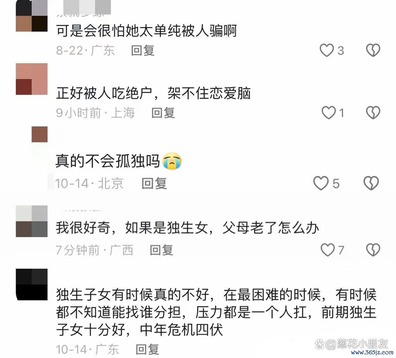The image size is (396, 358).
Task: Like the comment about 太单纯被人骗
Action: pos(327,50)
